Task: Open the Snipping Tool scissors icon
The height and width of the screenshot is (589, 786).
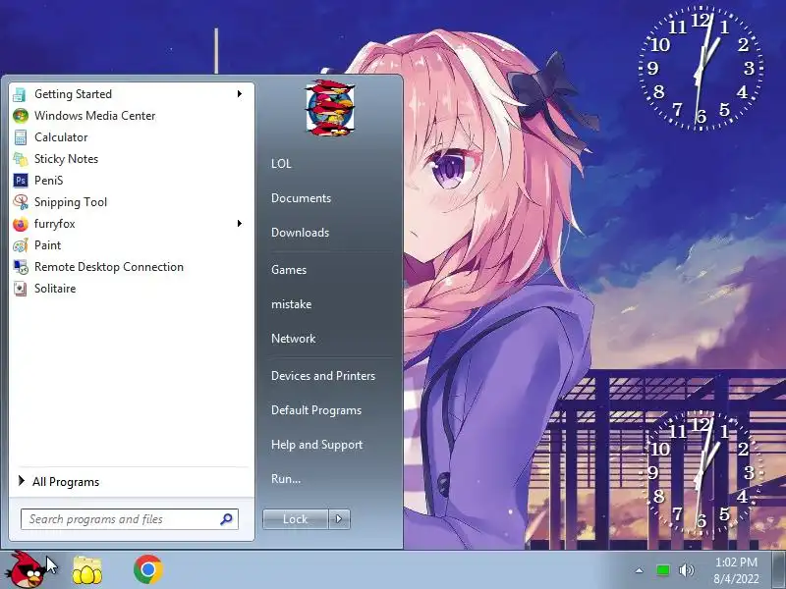Action: coord(20,202)
